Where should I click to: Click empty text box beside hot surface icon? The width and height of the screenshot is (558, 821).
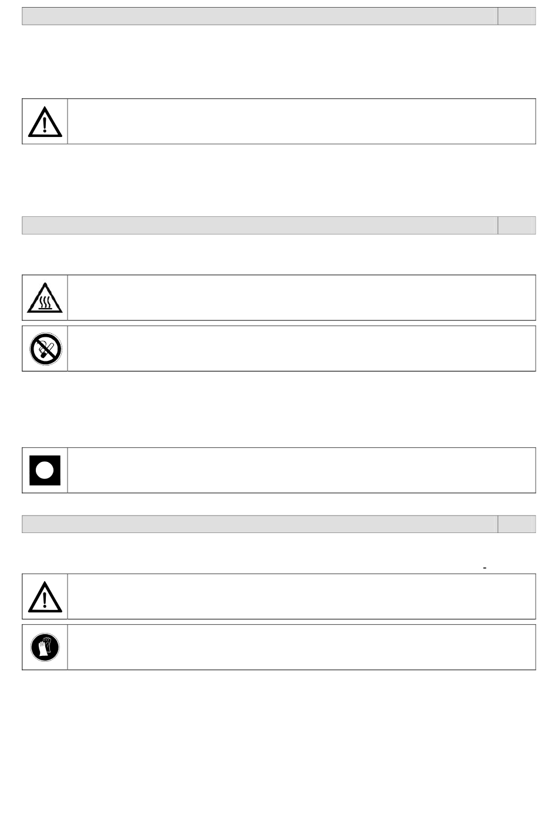point(301,297)
